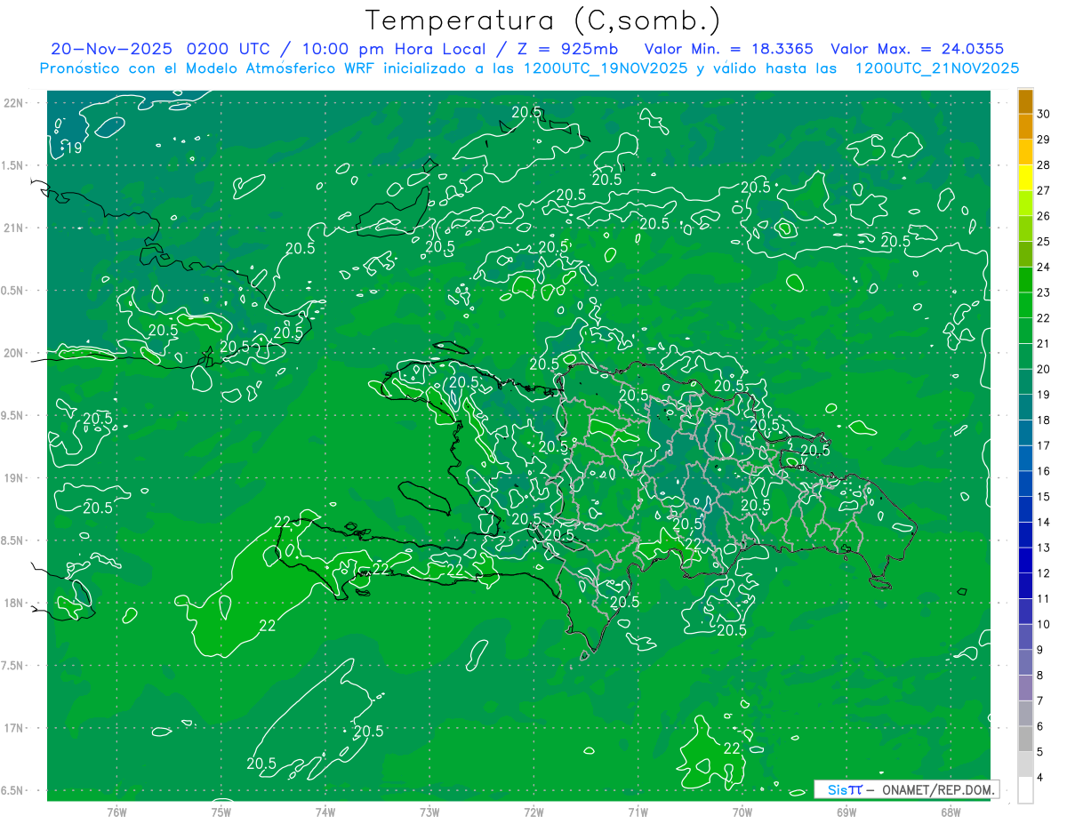
Task: Click the date text "20-Nov-2025"
Action: 110,49
